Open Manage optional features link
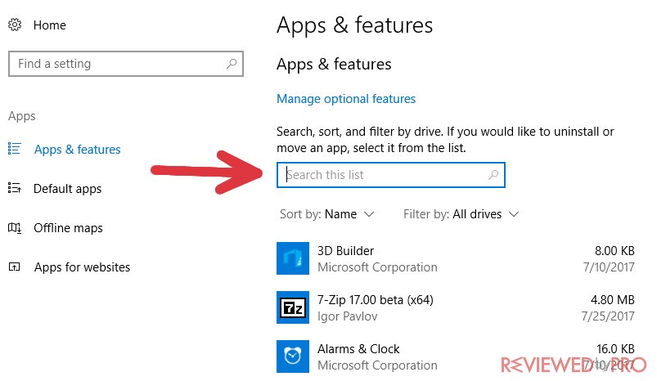The image size is (657, 381). (346, 99)
